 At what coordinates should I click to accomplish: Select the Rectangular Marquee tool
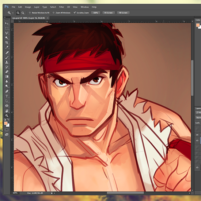[7, 28]
